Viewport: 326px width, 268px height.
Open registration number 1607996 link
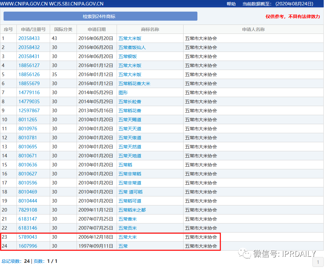pos(28,246)
